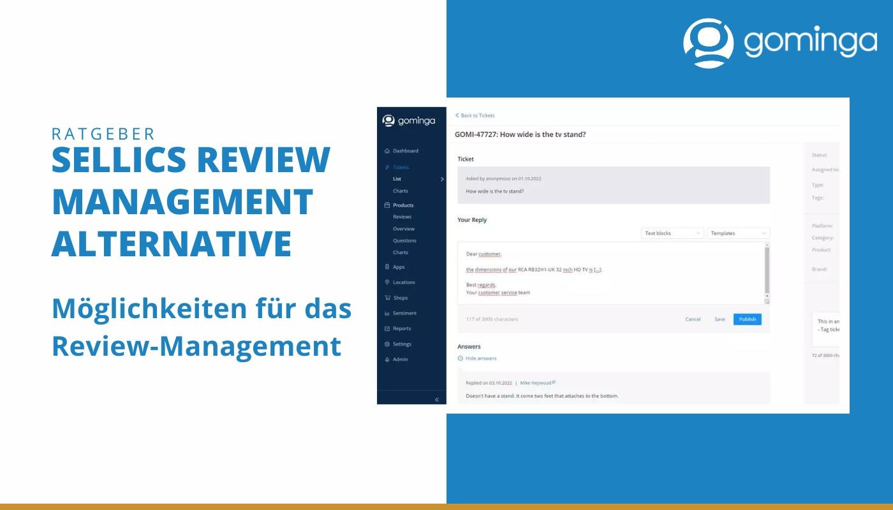Collapse the sidebar with double-chevron
Screen dimensions: 893x510
point(437,399)
